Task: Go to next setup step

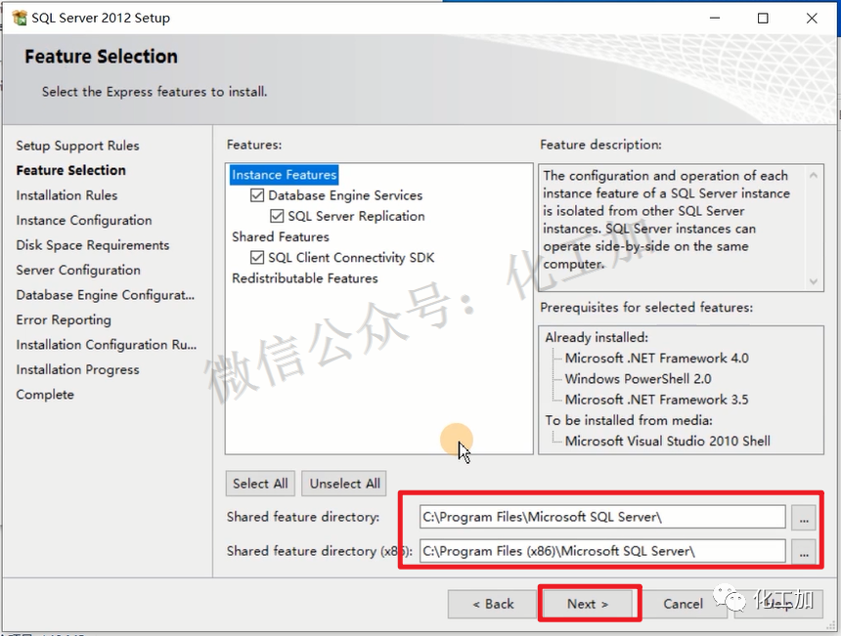Action: [588, 604]
